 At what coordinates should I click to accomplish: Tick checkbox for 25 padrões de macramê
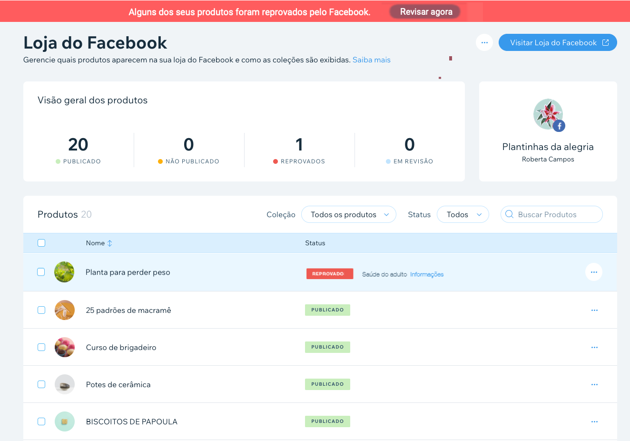point(41,310)
